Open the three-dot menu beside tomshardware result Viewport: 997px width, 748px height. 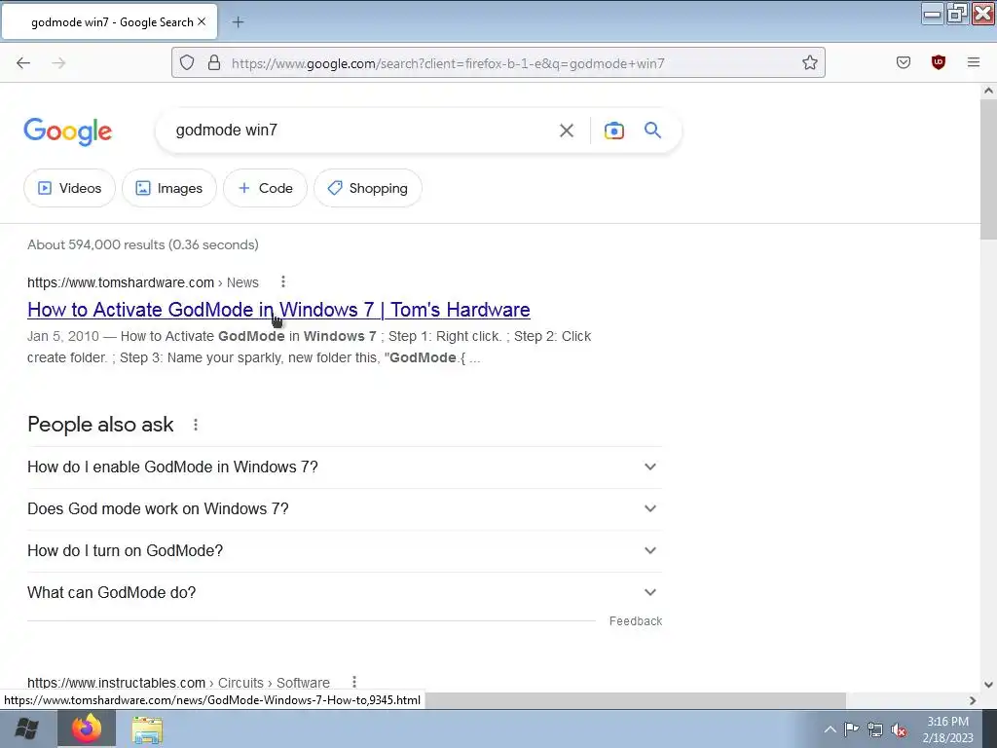[283, 281]
